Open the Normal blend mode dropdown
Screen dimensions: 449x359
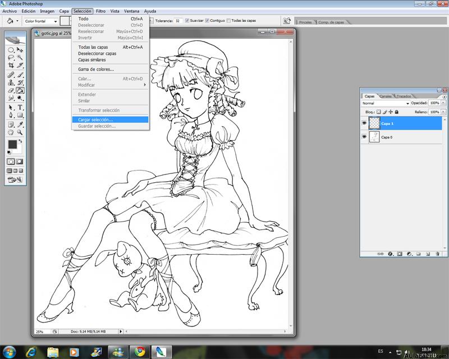click(386, 103)
